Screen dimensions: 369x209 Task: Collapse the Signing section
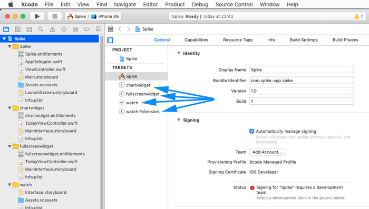pos(179,120)
